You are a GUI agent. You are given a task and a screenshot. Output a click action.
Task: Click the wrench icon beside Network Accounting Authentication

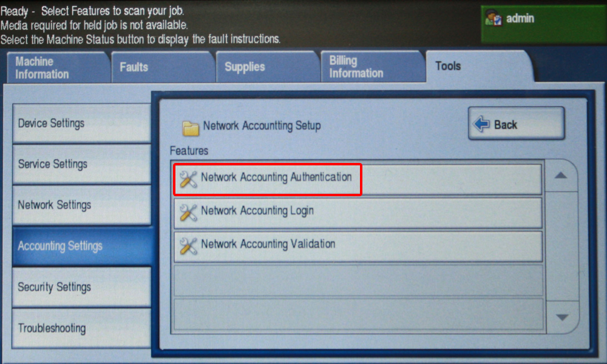click(189, 179)
